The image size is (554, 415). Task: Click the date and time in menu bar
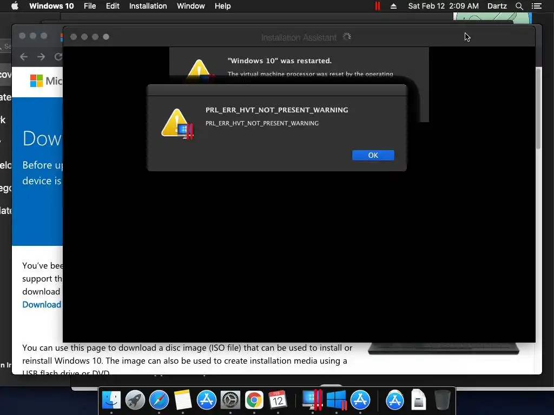(444, 6)
